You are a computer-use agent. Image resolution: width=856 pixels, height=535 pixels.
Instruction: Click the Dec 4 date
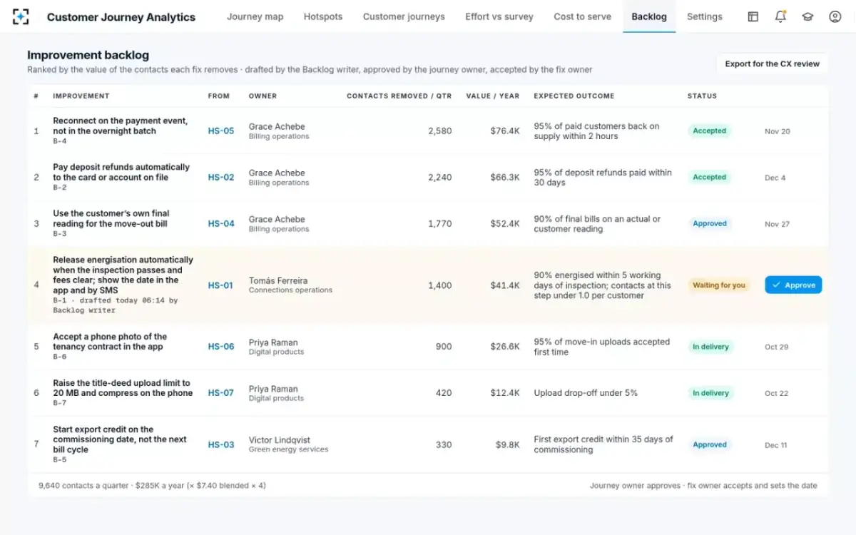tap(775, 178)
